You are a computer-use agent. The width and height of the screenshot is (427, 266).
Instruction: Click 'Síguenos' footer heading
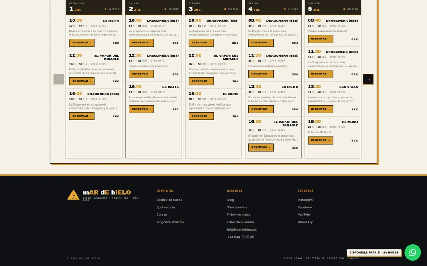tap(306, 191)
